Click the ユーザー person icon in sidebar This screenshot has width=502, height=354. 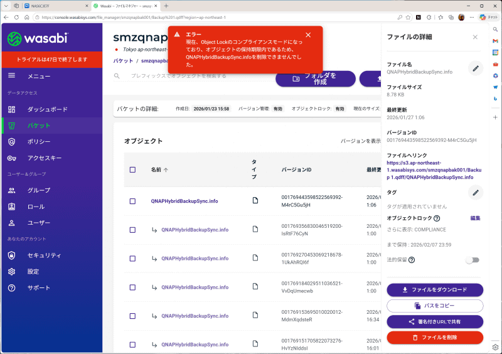11,223
